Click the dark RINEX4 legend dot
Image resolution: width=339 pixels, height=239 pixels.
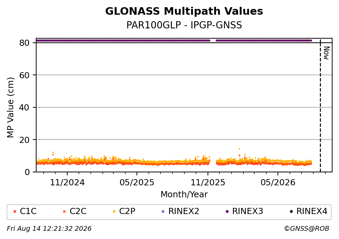click(291, 212)
